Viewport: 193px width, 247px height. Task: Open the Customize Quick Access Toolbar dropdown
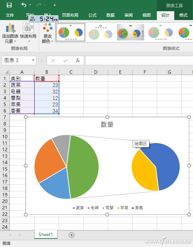(55, 5)
